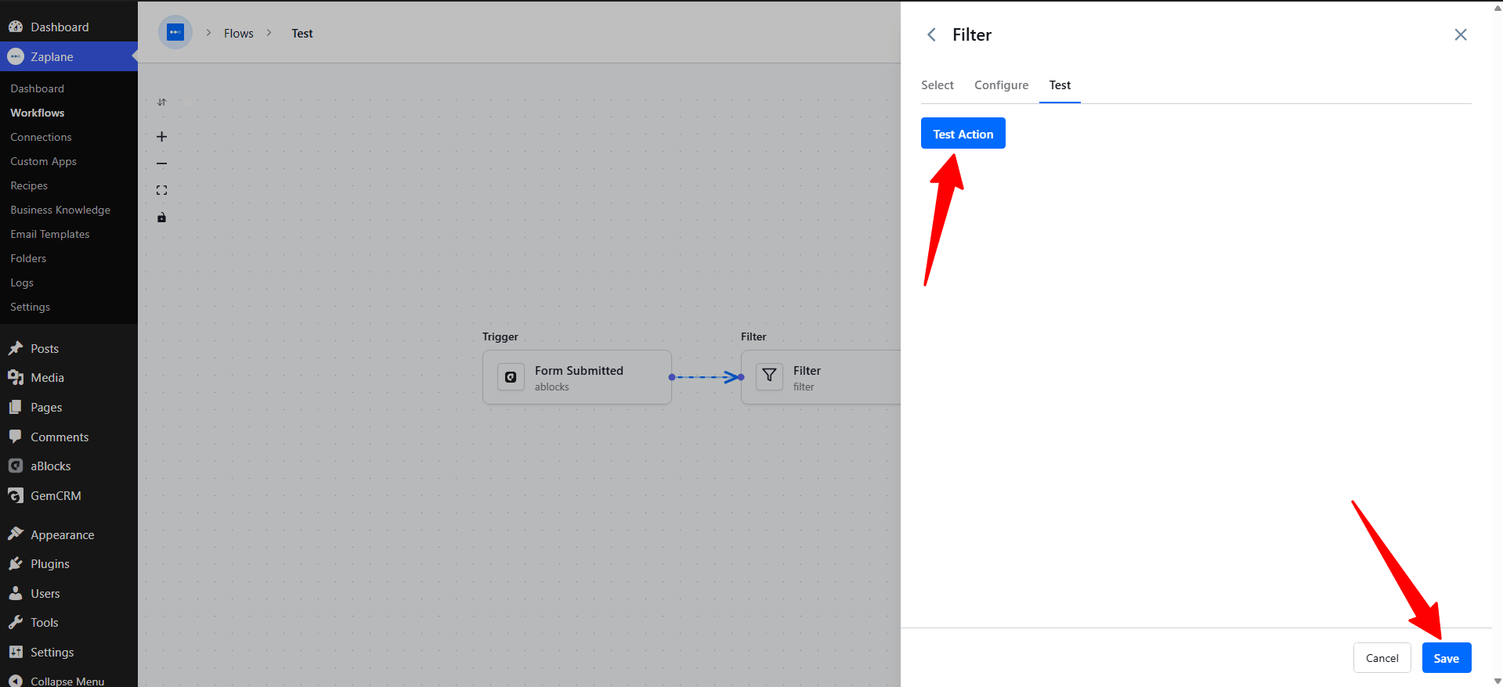Viewport: 1503px width, 687px height.
Task: Open the Plugins menu icon
Action: (15, 563)
